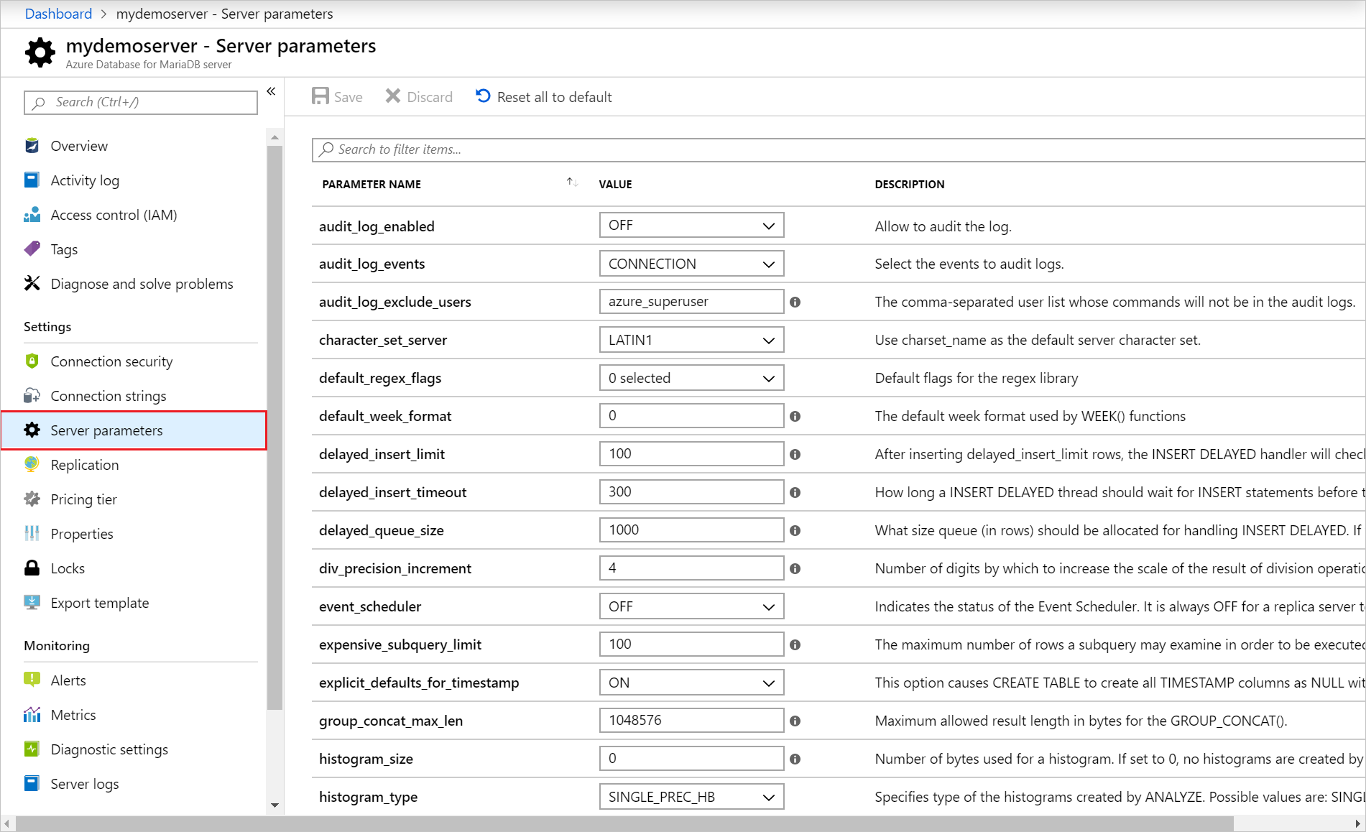Click the VALUE column header
The width and height of the screenshot is (1366, 832).
tap(616, 185)
